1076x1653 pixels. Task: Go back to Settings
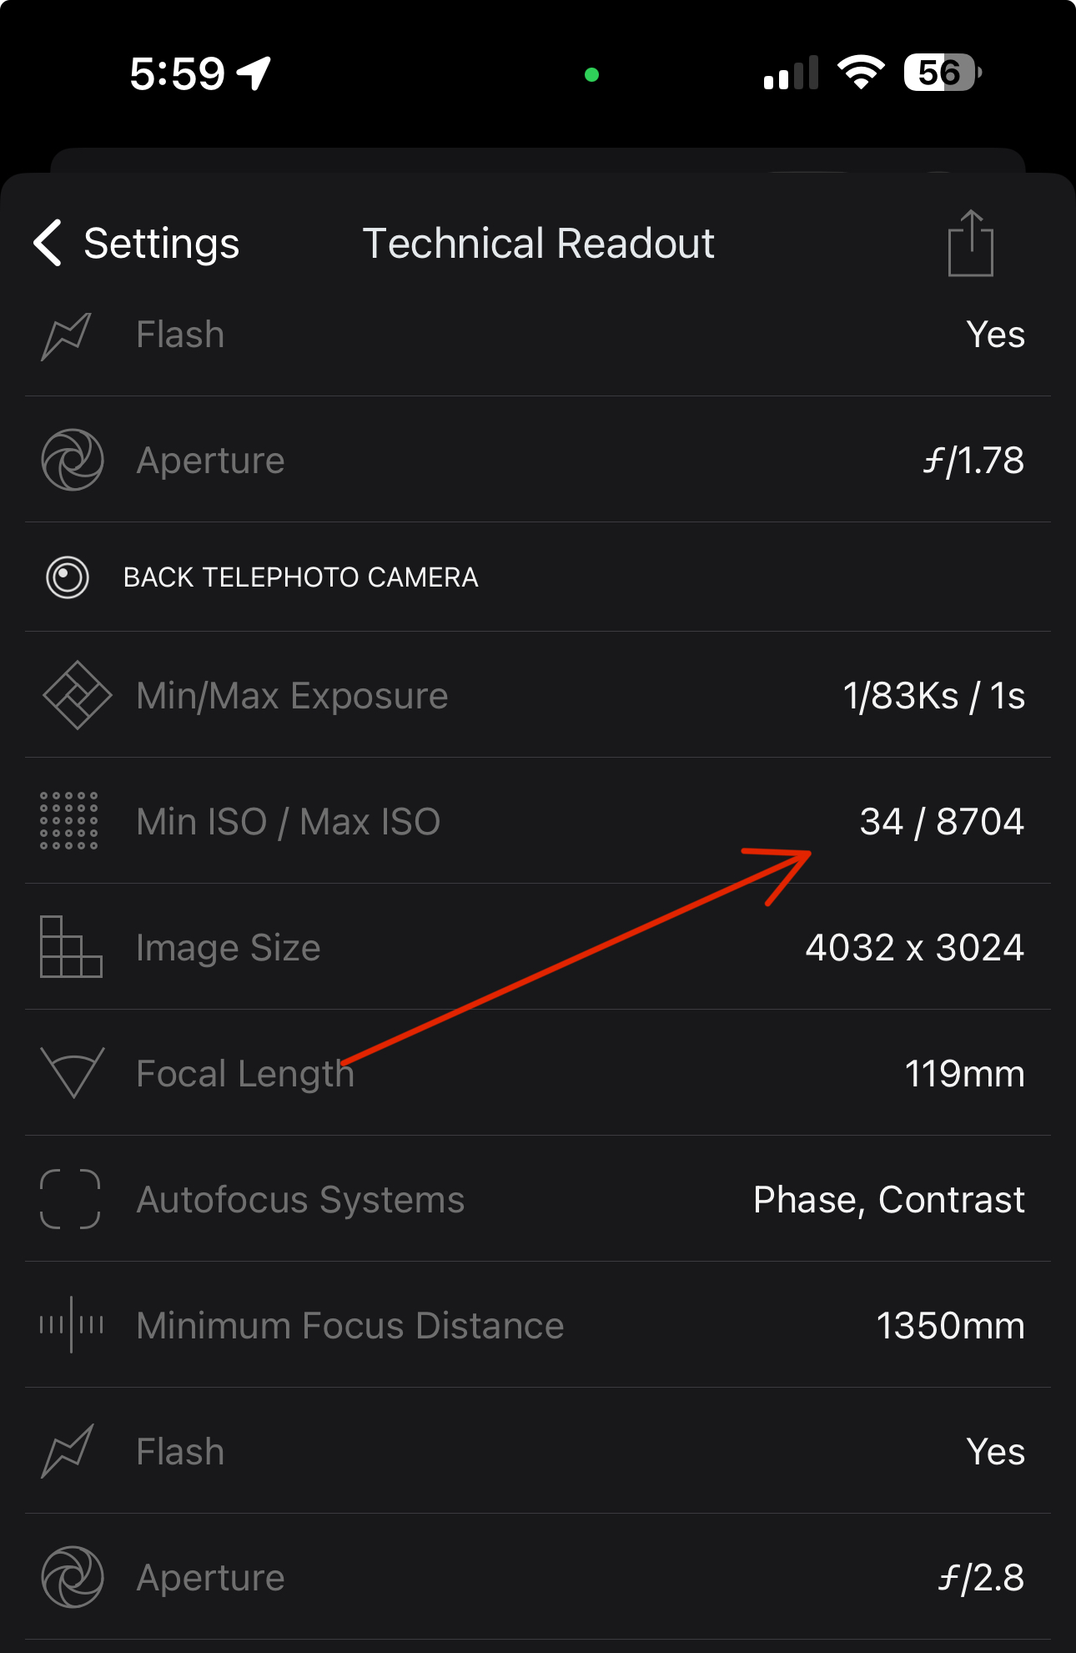click(161, 244)
